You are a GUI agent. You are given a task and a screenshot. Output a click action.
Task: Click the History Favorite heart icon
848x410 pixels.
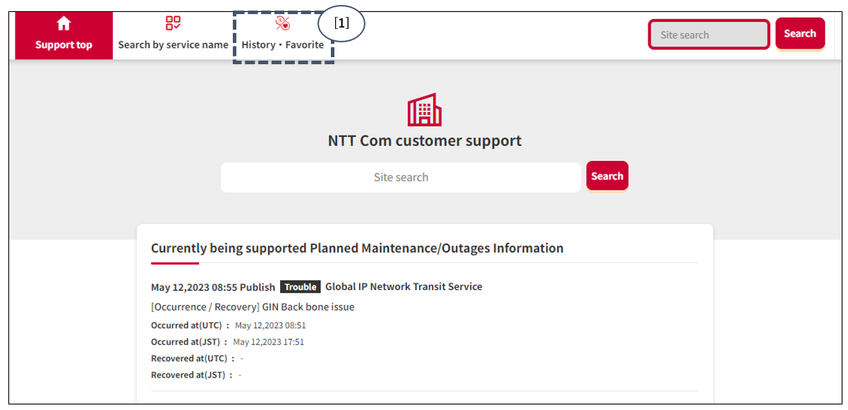point(283,24)
